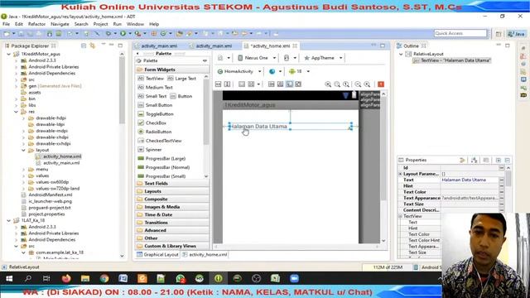Zoom in on the layout canvas

[367, 84]
